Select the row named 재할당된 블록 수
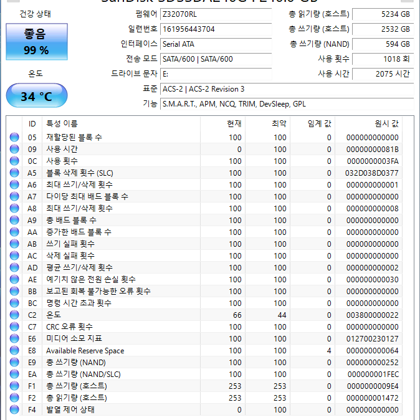 [x=205, y=137]
